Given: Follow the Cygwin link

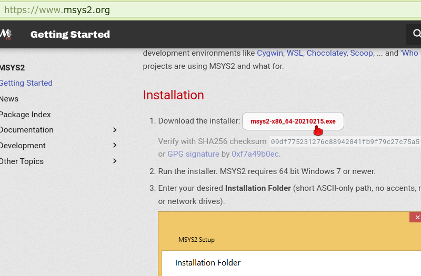Looking at the screenshot, I should [x=270, y=53].
